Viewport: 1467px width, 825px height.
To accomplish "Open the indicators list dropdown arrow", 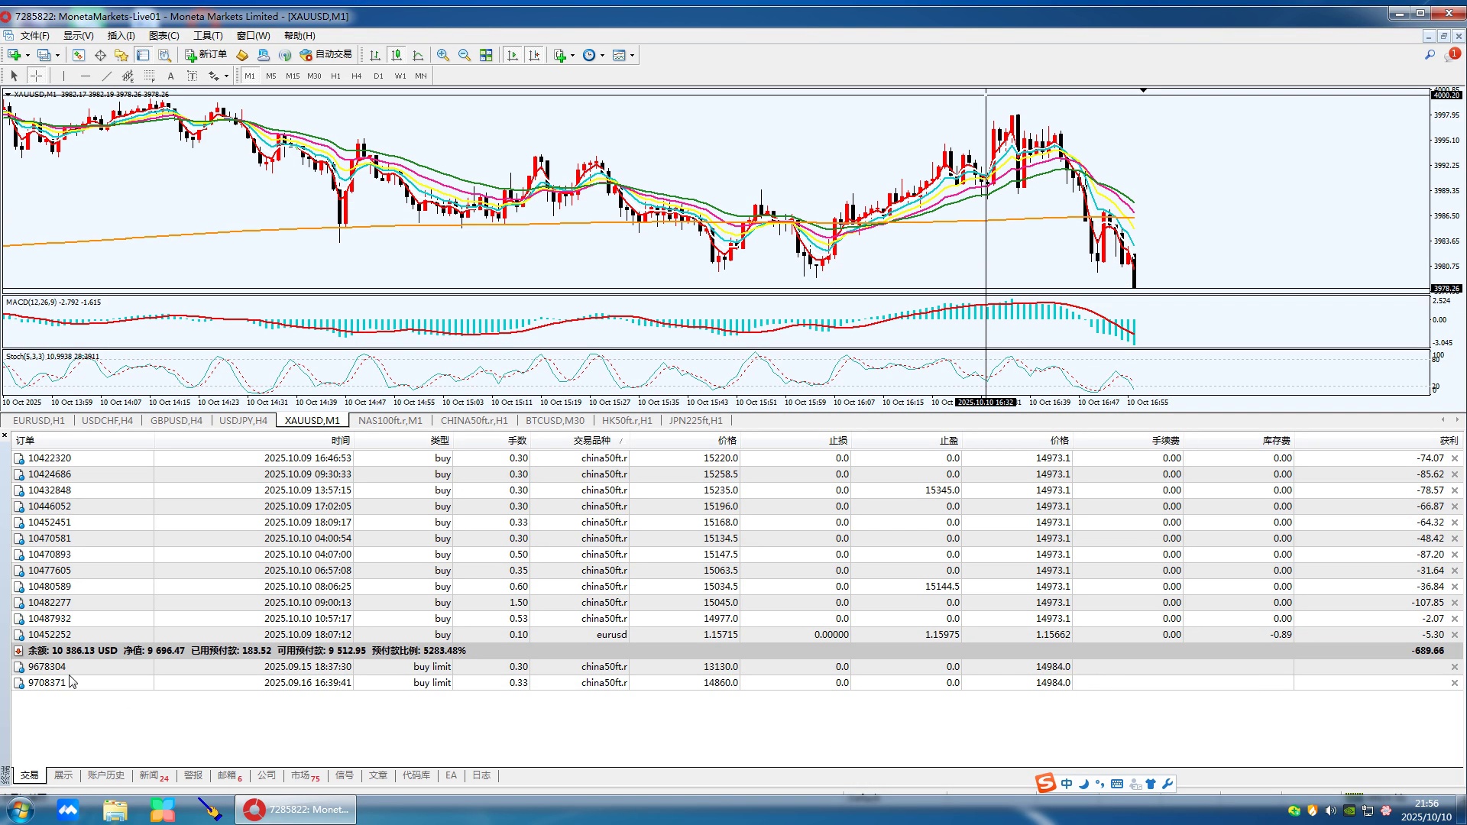I will (572, 55).
